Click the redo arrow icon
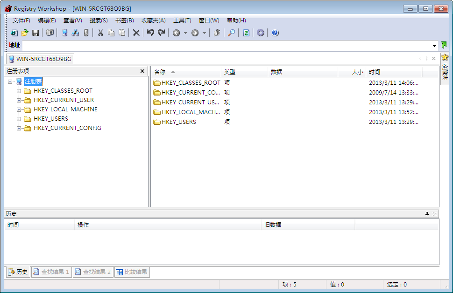 [161, 33]
